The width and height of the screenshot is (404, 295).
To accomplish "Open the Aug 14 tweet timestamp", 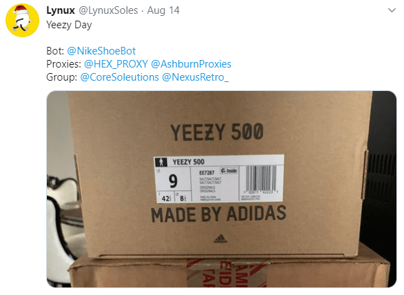I will 163,10.
